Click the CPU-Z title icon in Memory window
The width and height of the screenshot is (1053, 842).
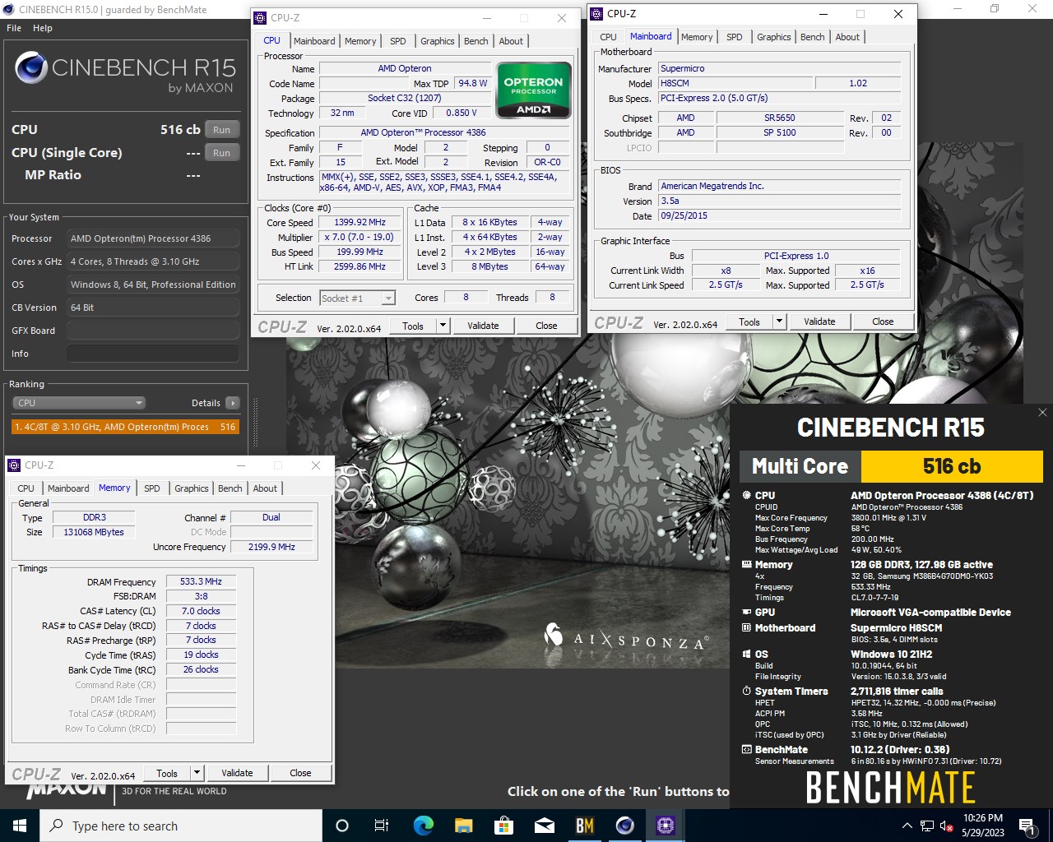click(x=14, y=465)
